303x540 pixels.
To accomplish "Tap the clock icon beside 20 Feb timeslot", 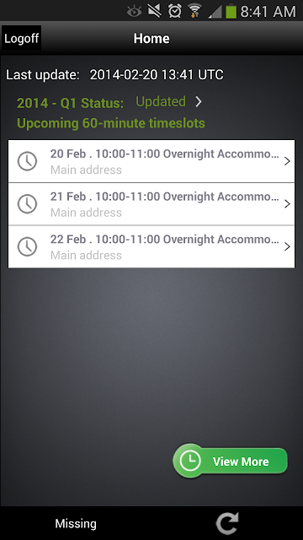I will click(27, 161).
